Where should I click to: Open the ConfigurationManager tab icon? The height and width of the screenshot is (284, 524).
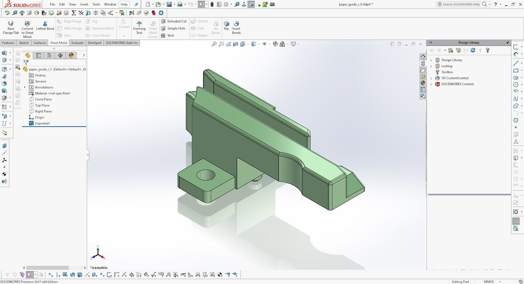(x=49, y=55)
